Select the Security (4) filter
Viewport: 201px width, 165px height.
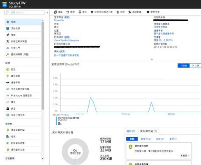point(146,139)
